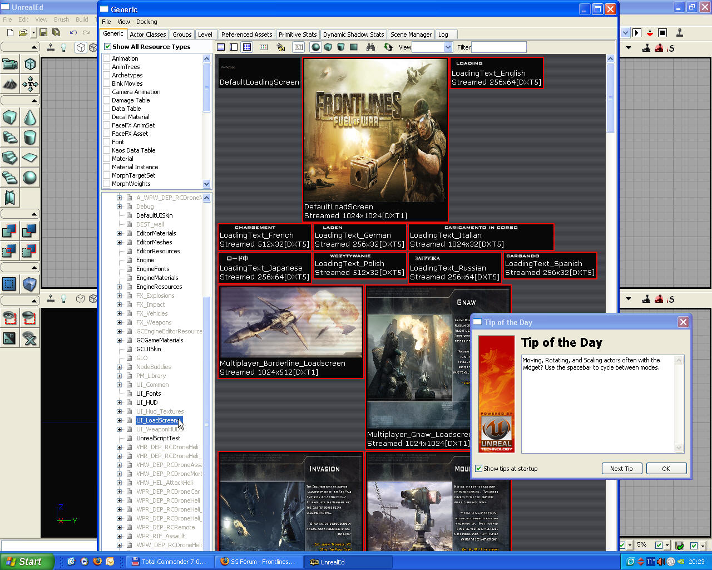712x570 pixels.
Task: Switch to sphere preview primitive
Action: coord(315,47)
